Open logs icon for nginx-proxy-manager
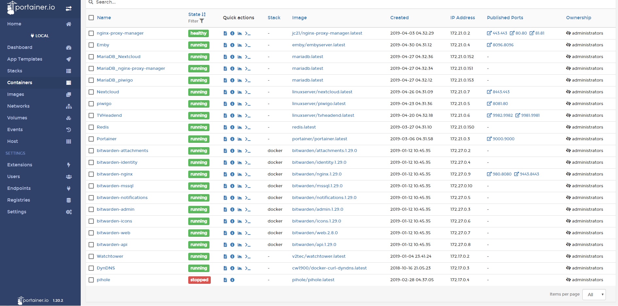The height and width of the screenshot is (306, 618). point(225,33)
